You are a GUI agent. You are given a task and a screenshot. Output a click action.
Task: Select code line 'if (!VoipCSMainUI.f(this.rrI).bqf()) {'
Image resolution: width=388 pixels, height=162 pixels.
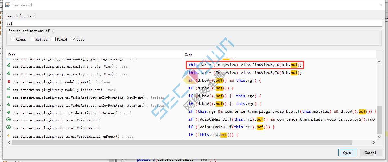232,127
